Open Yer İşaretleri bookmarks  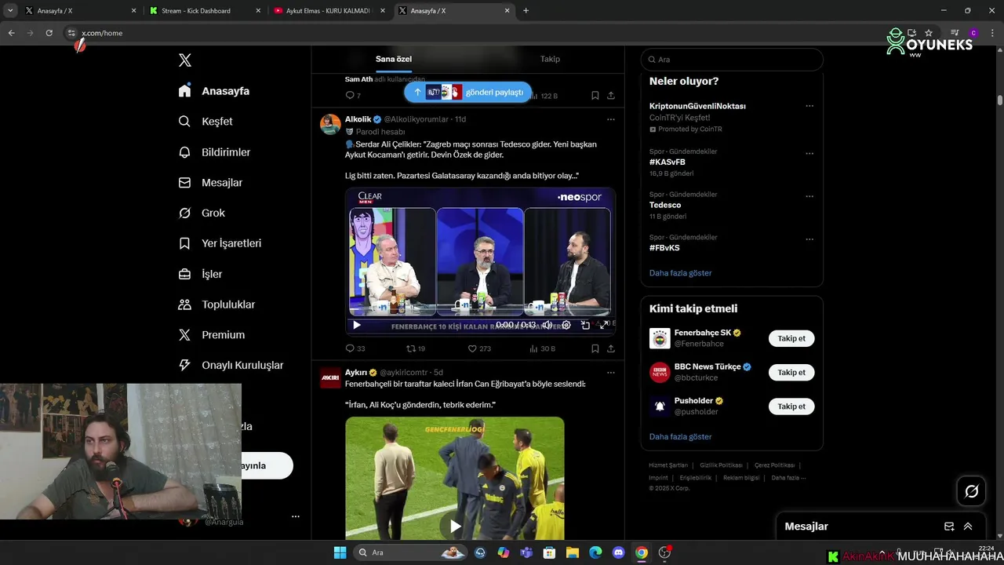pos(220,243)
